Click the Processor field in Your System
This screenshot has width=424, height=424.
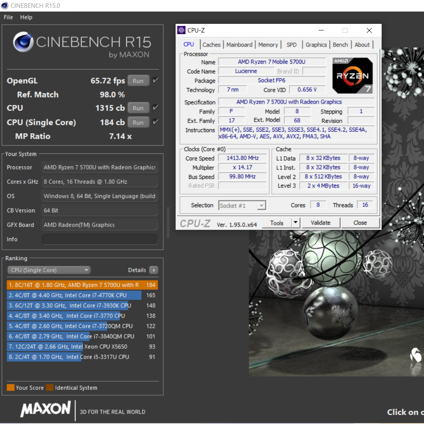100,167
